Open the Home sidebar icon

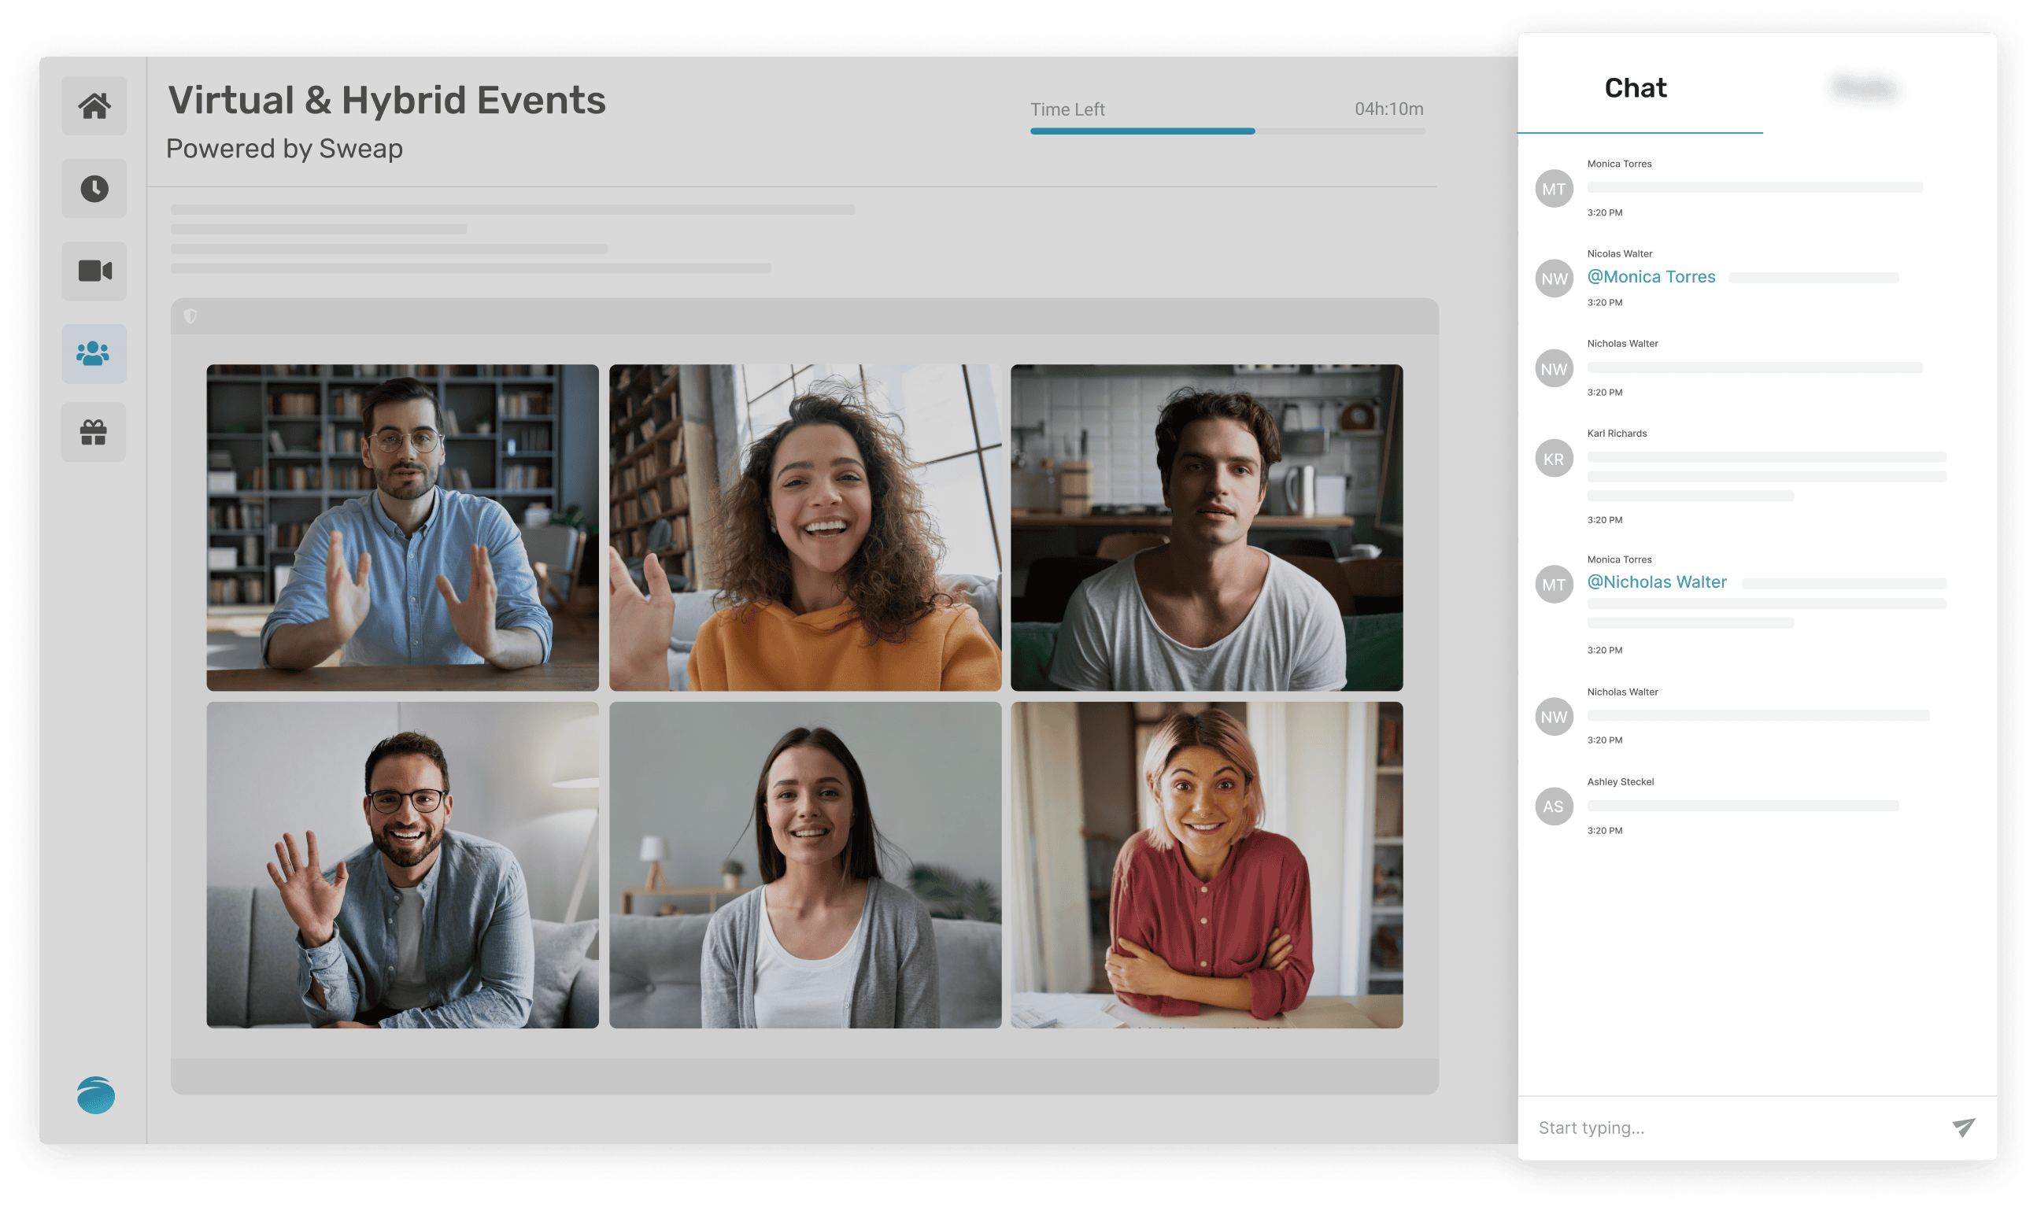point(94,105)
